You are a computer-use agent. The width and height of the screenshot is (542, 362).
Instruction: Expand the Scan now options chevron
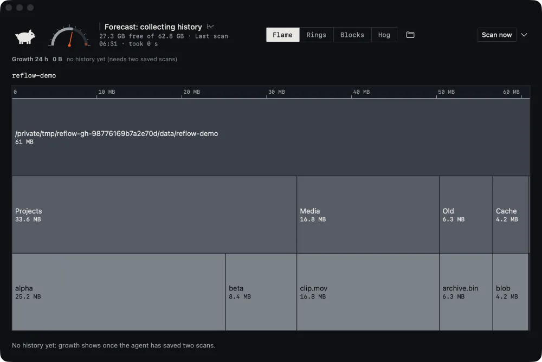[x=524, y=35]
